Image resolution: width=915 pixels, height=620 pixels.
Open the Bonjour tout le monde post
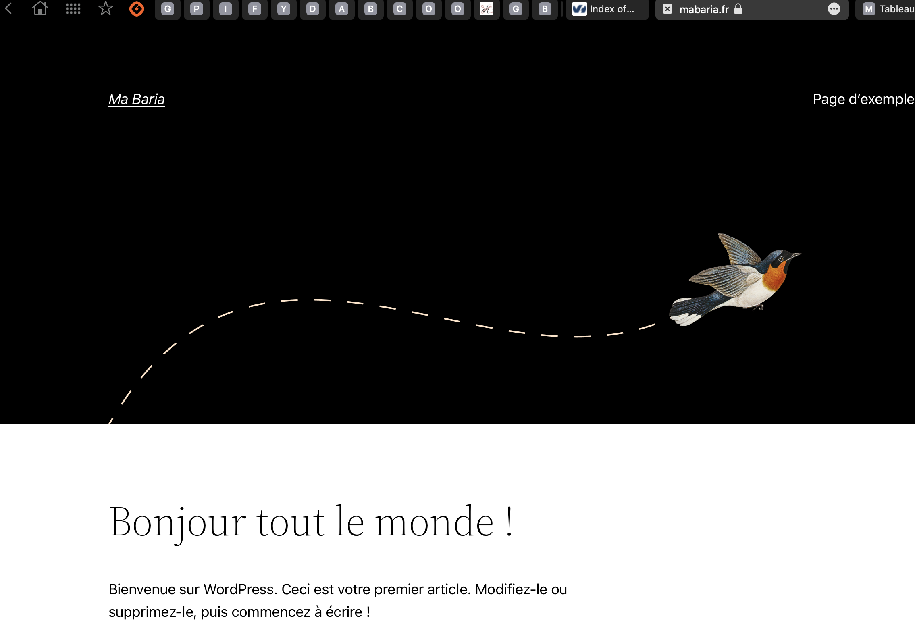point(311,522)
